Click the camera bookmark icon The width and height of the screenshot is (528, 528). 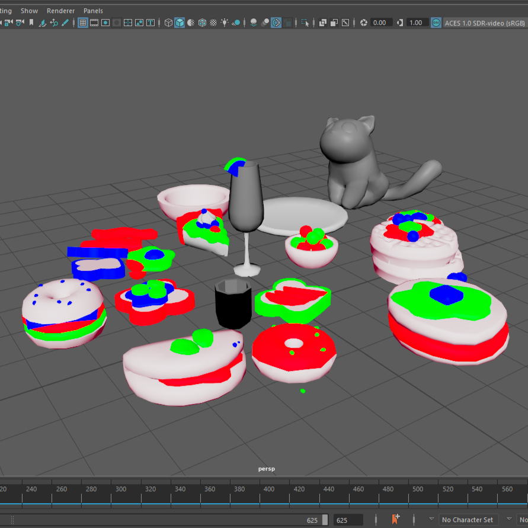coord(31,23)
